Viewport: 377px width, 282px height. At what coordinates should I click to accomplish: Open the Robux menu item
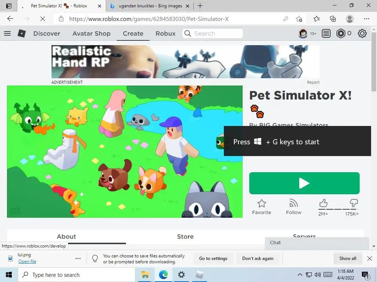point(165,33)
